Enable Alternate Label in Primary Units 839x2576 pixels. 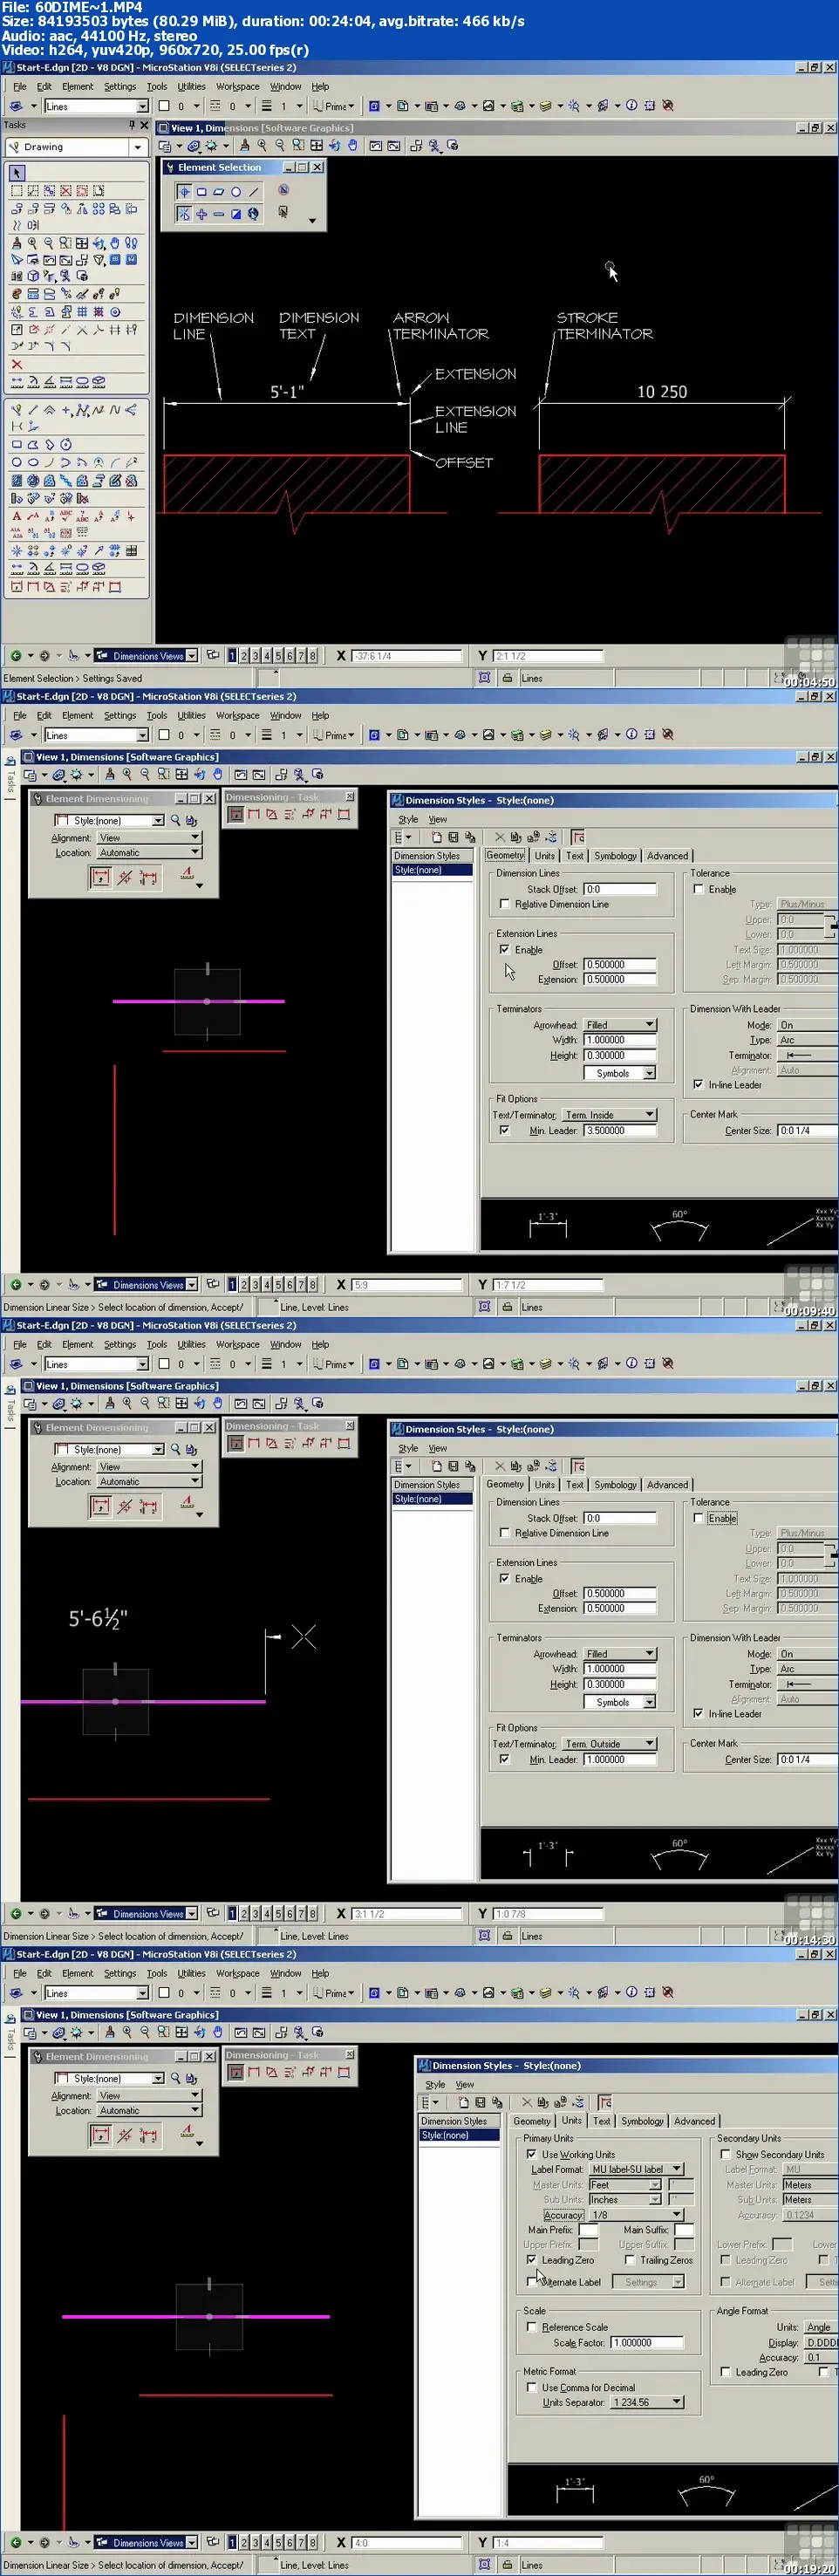point(531,2282)
